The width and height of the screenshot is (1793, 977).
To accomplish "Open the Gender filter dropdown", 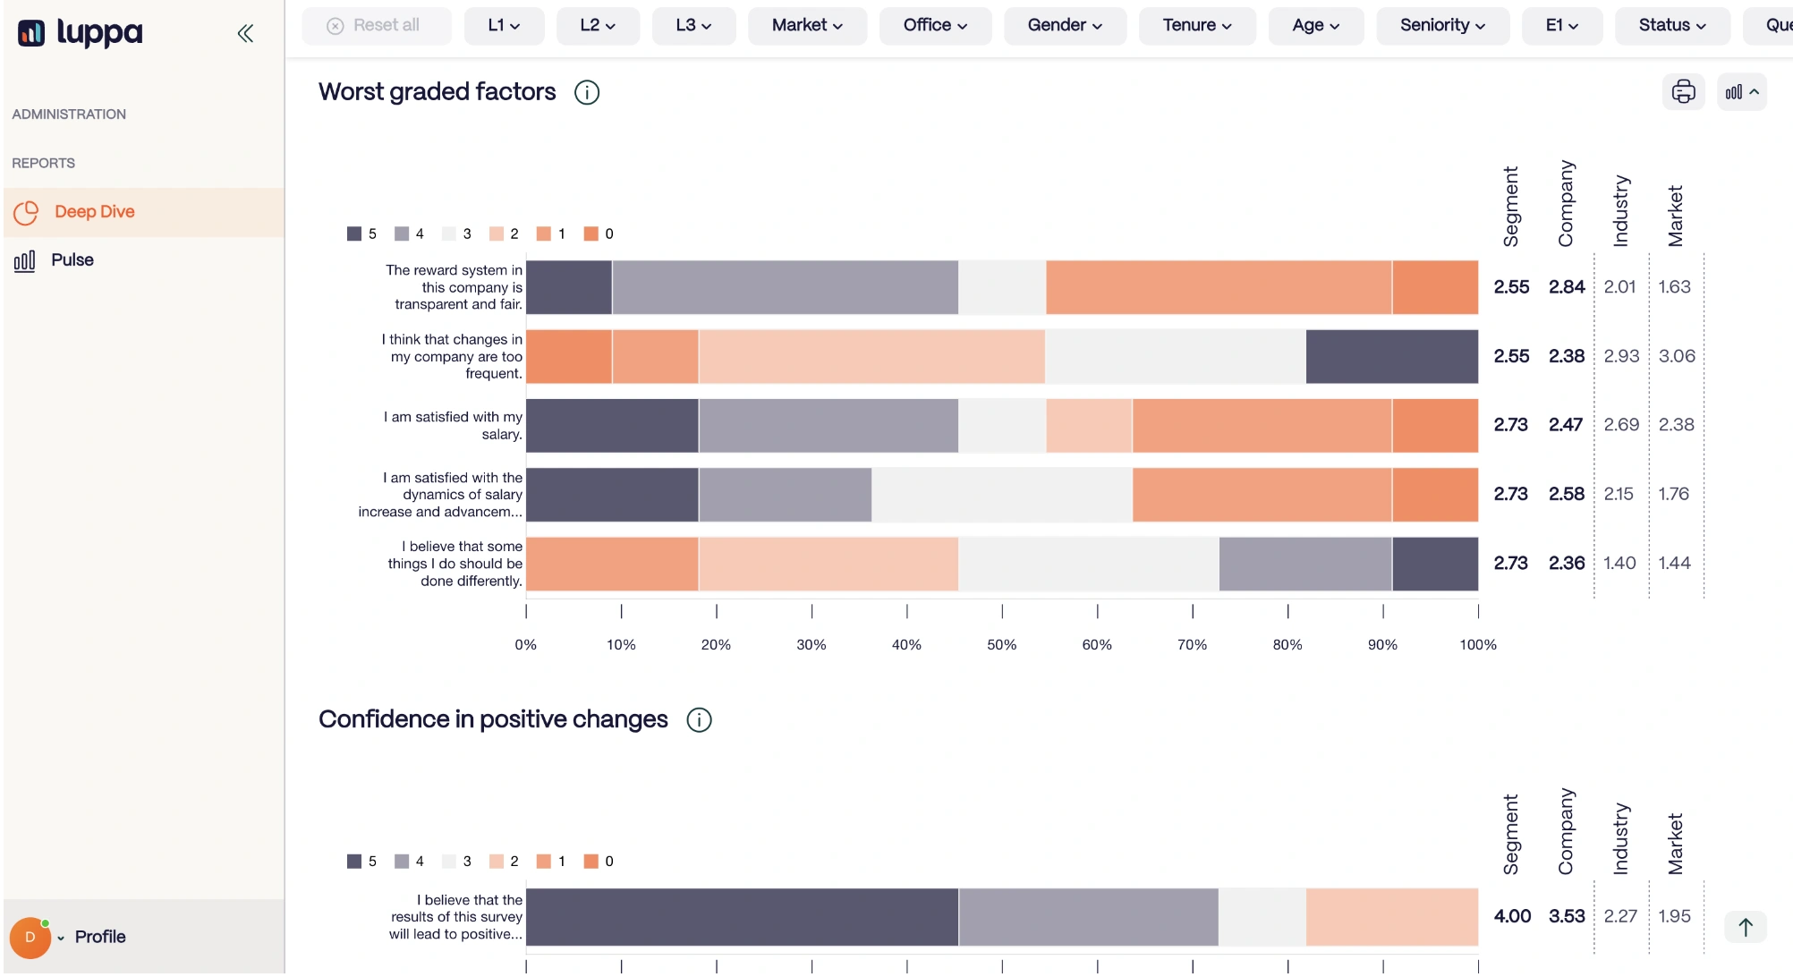I will coord(1065,25).
